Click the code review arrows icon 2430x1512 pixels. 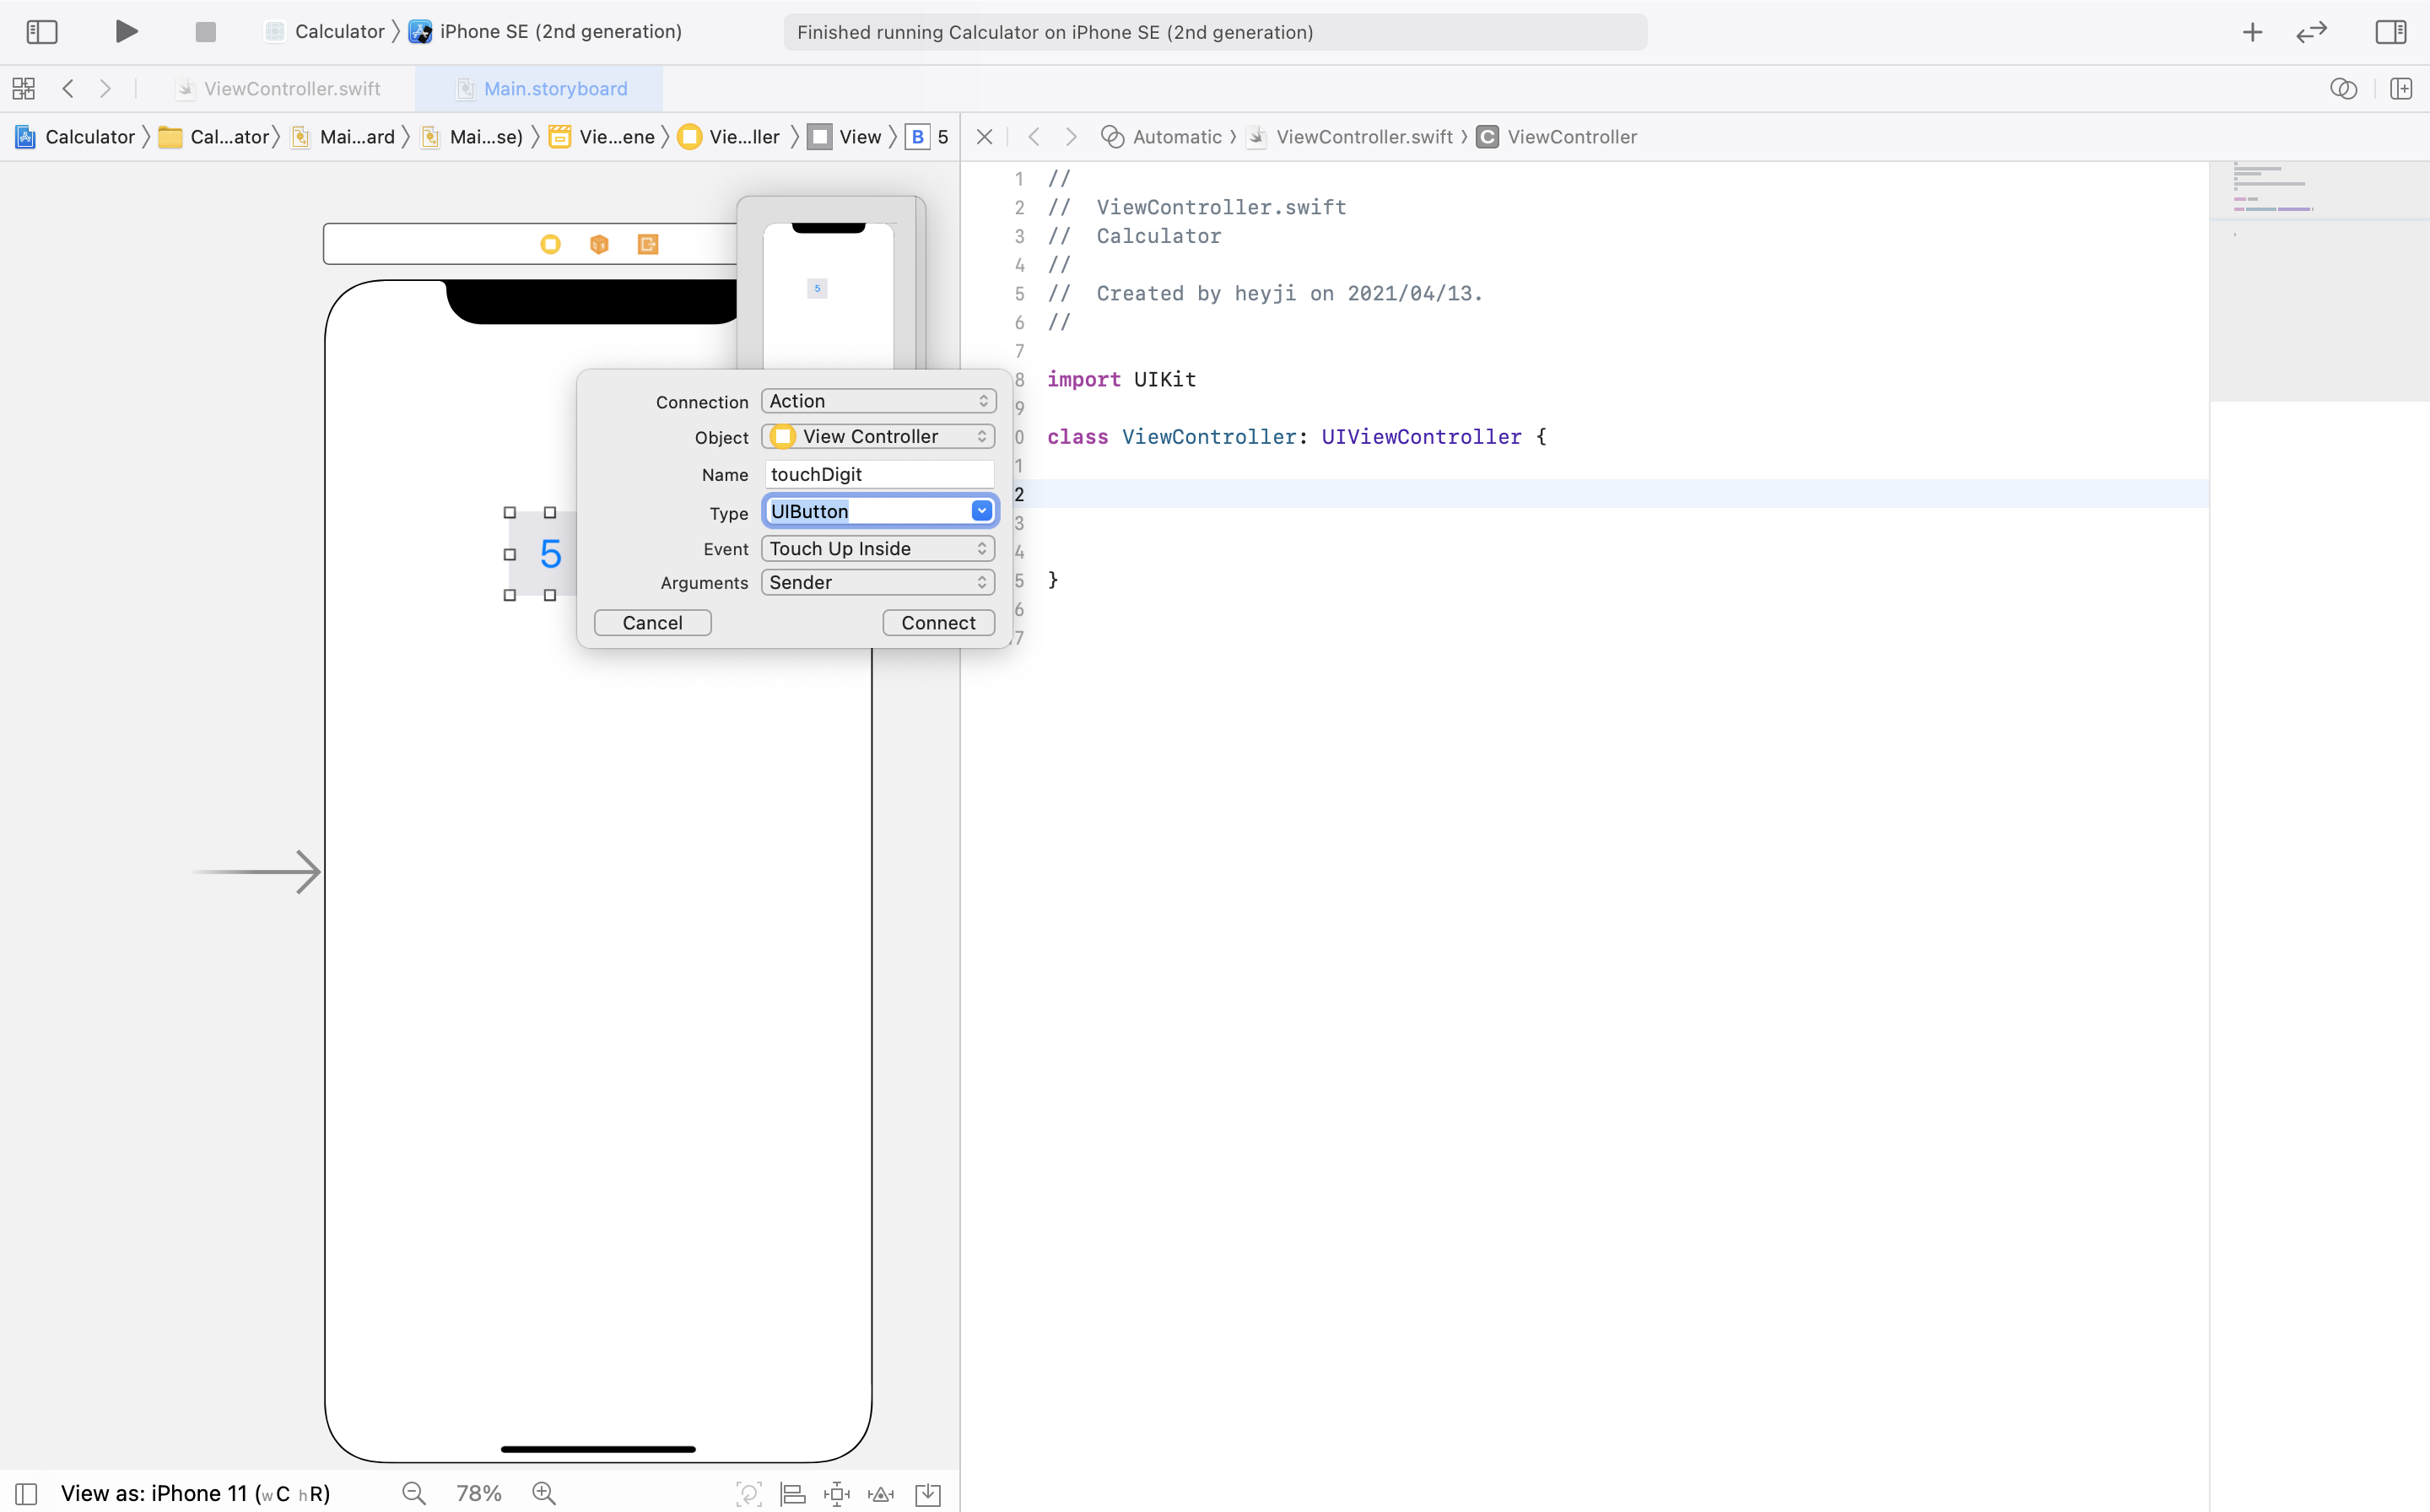[2311, 32]
